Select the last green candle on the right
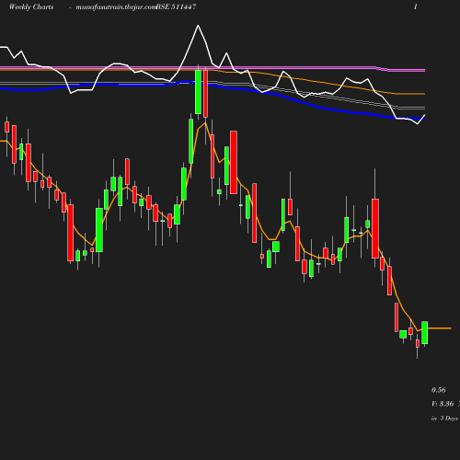Viewport: 460px width, 460px height. tap(425, 333)
